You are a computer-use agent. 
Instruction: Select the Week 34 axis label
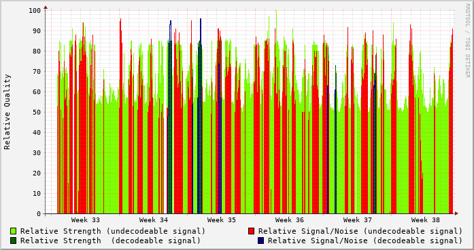coord(154,220)
